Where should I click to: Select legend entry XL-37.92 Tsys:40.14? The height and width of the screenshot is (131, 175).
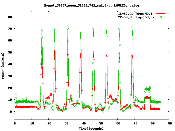(x=136, y=14)
